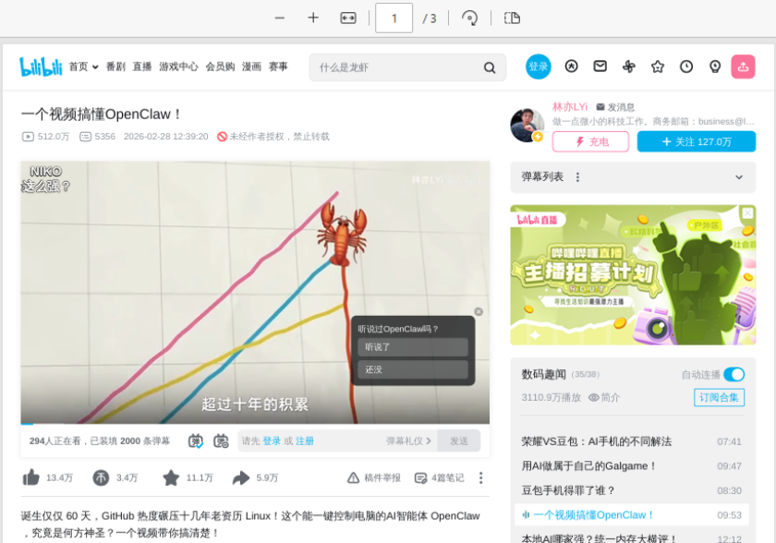Click the star favorite icon below the video
The image size is (776, 543).
click(x=171, y=477)
